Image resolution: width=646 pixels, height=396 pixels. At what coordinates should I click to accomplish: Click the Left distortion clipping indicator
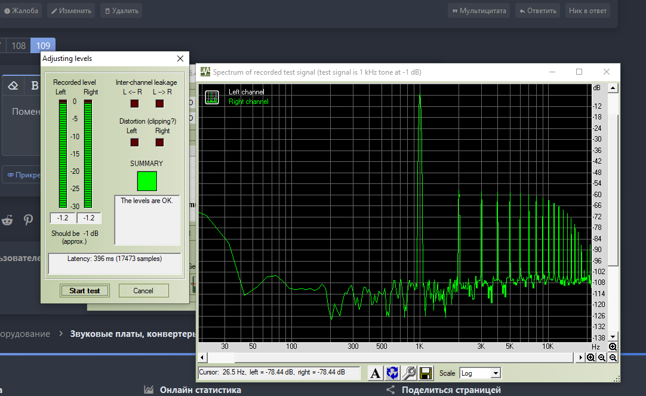pos(135,143)
